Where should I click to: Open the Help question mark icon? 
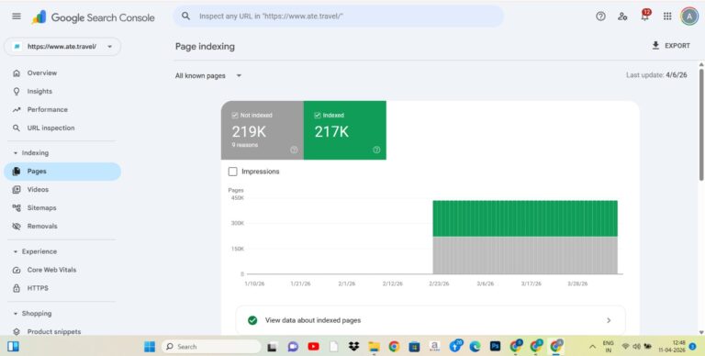tap(600, 17)
